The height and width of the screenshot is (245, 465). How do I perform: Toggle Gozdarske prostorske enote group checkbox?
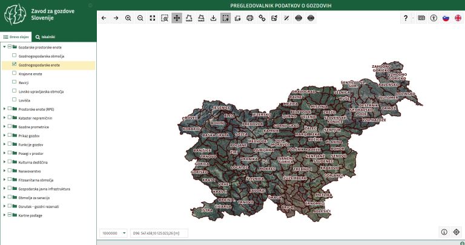(x=10, y=47)
